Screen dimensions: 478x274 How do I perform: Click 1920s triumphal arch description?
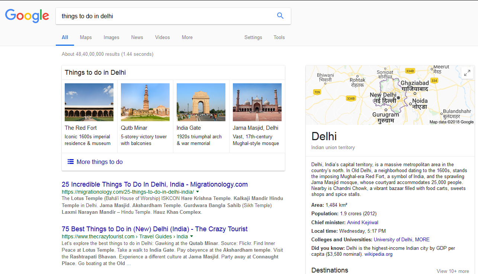[199, 140]
